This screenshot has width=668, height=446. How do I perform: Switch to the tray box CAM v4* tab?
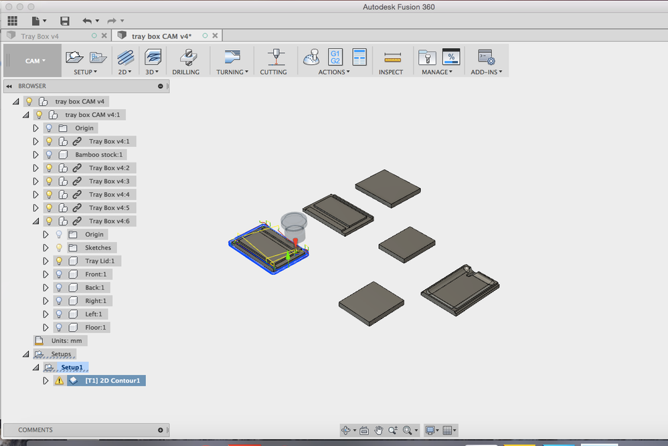(x=161, y=36)
